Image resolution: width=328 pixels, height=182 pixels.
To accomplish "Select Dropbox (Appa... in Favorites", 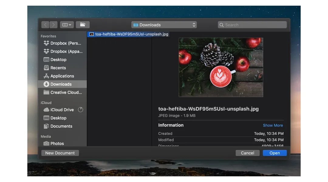I will [x=62, y=51].
